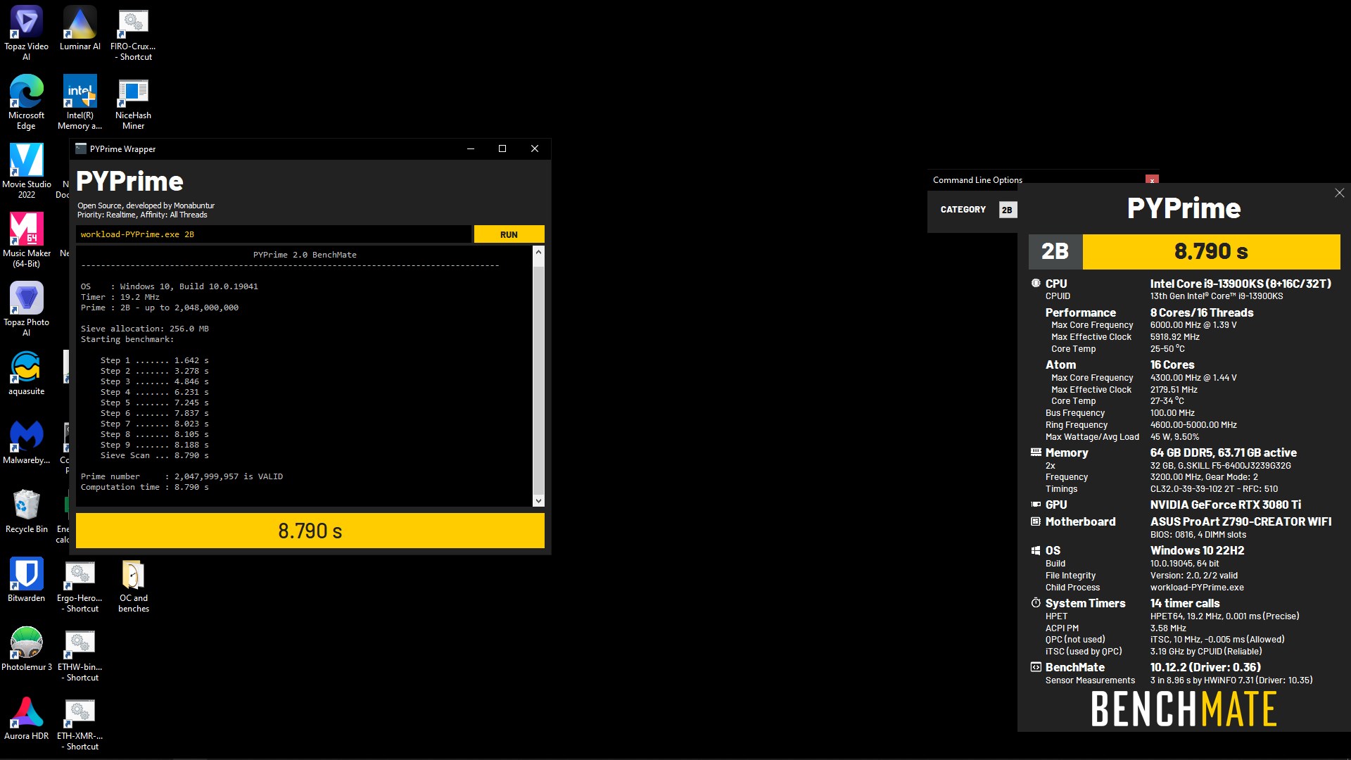Click the System Timers clock icon
Screen dimensions: 1351x760
(x=1036, y=603)
